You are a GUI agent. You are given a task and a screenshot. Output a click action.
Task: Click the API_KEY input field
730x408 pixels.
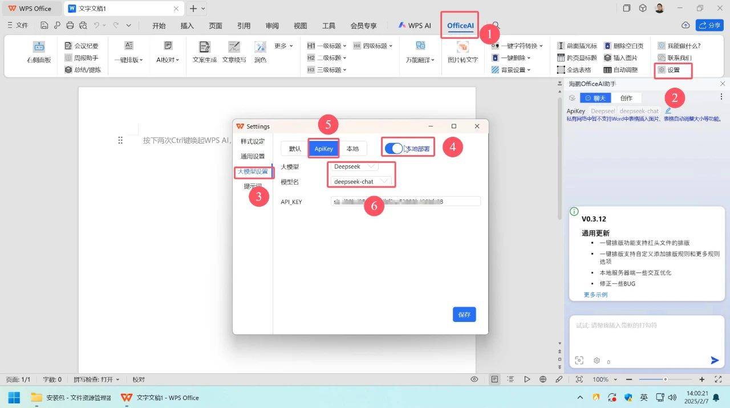click(x=405, y=201)
